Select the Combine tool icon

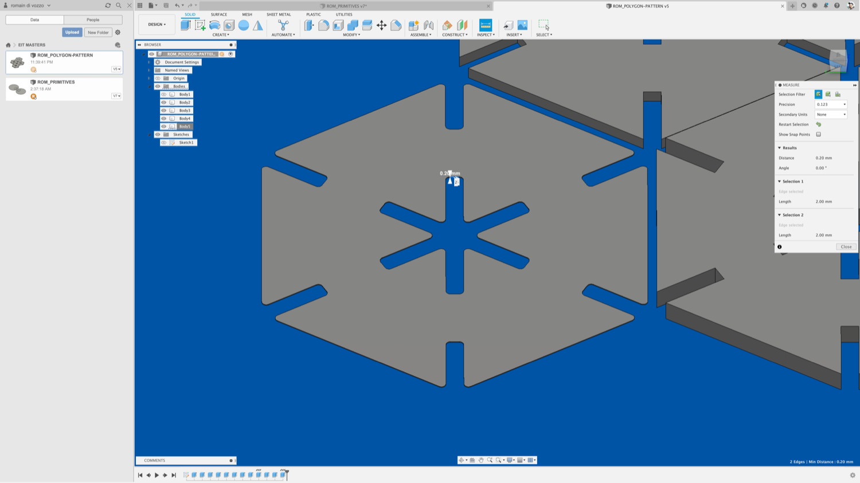(353, 25)
